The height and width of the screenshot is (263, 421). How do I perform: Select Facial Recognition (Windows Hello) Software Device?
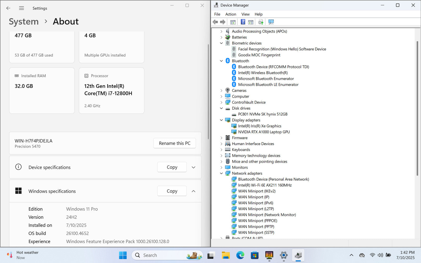pos(282,49)
